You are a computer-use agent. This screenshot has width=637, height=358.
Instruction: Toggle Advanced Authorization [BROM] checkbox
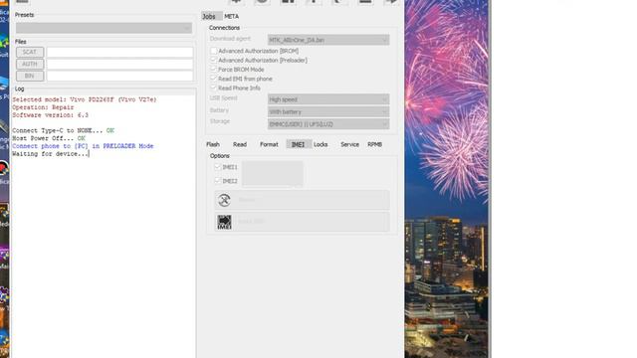(214, 51)
